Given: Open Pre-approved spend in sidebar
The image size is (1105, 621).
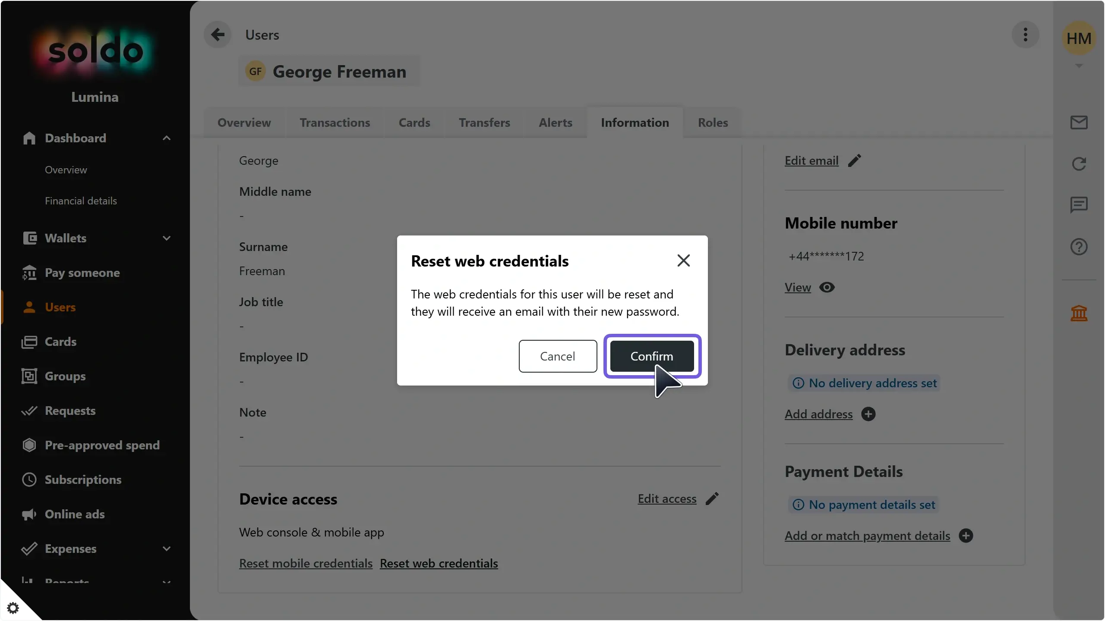Looking at the screenshot, I should click(x=102, y=445).
